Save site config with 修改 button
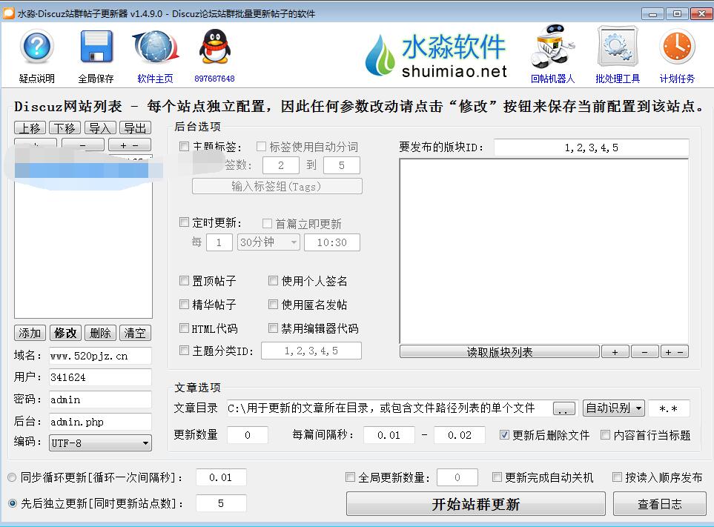Screen dimensions: 714x527 click(x=65, y=333)
